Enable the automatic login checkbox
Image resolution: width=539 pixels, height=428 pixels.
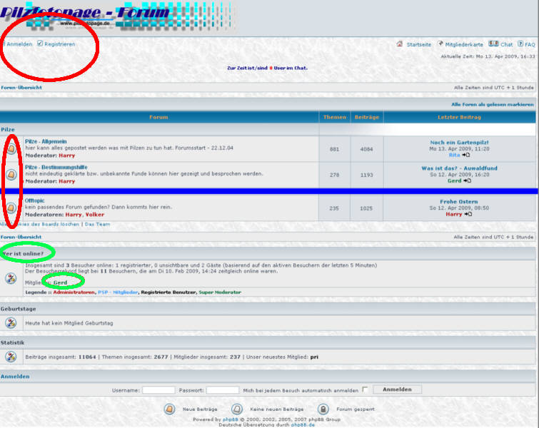(x=365, y=390)
